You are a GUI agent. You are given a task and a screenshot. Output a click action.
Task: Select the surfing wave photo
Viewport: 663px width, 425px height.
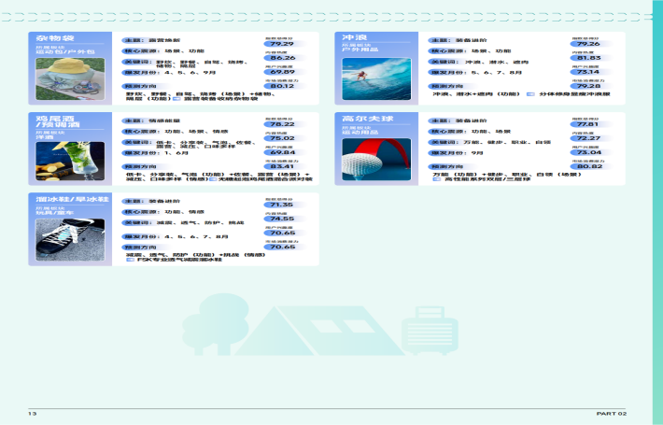[375, 78]
